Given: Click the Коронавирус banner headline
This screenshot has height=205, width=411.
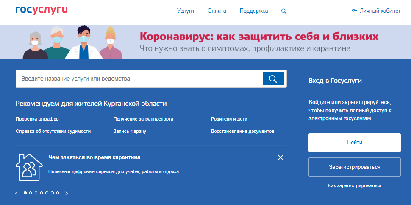Looking at the screenshot, I should point(259,37).
